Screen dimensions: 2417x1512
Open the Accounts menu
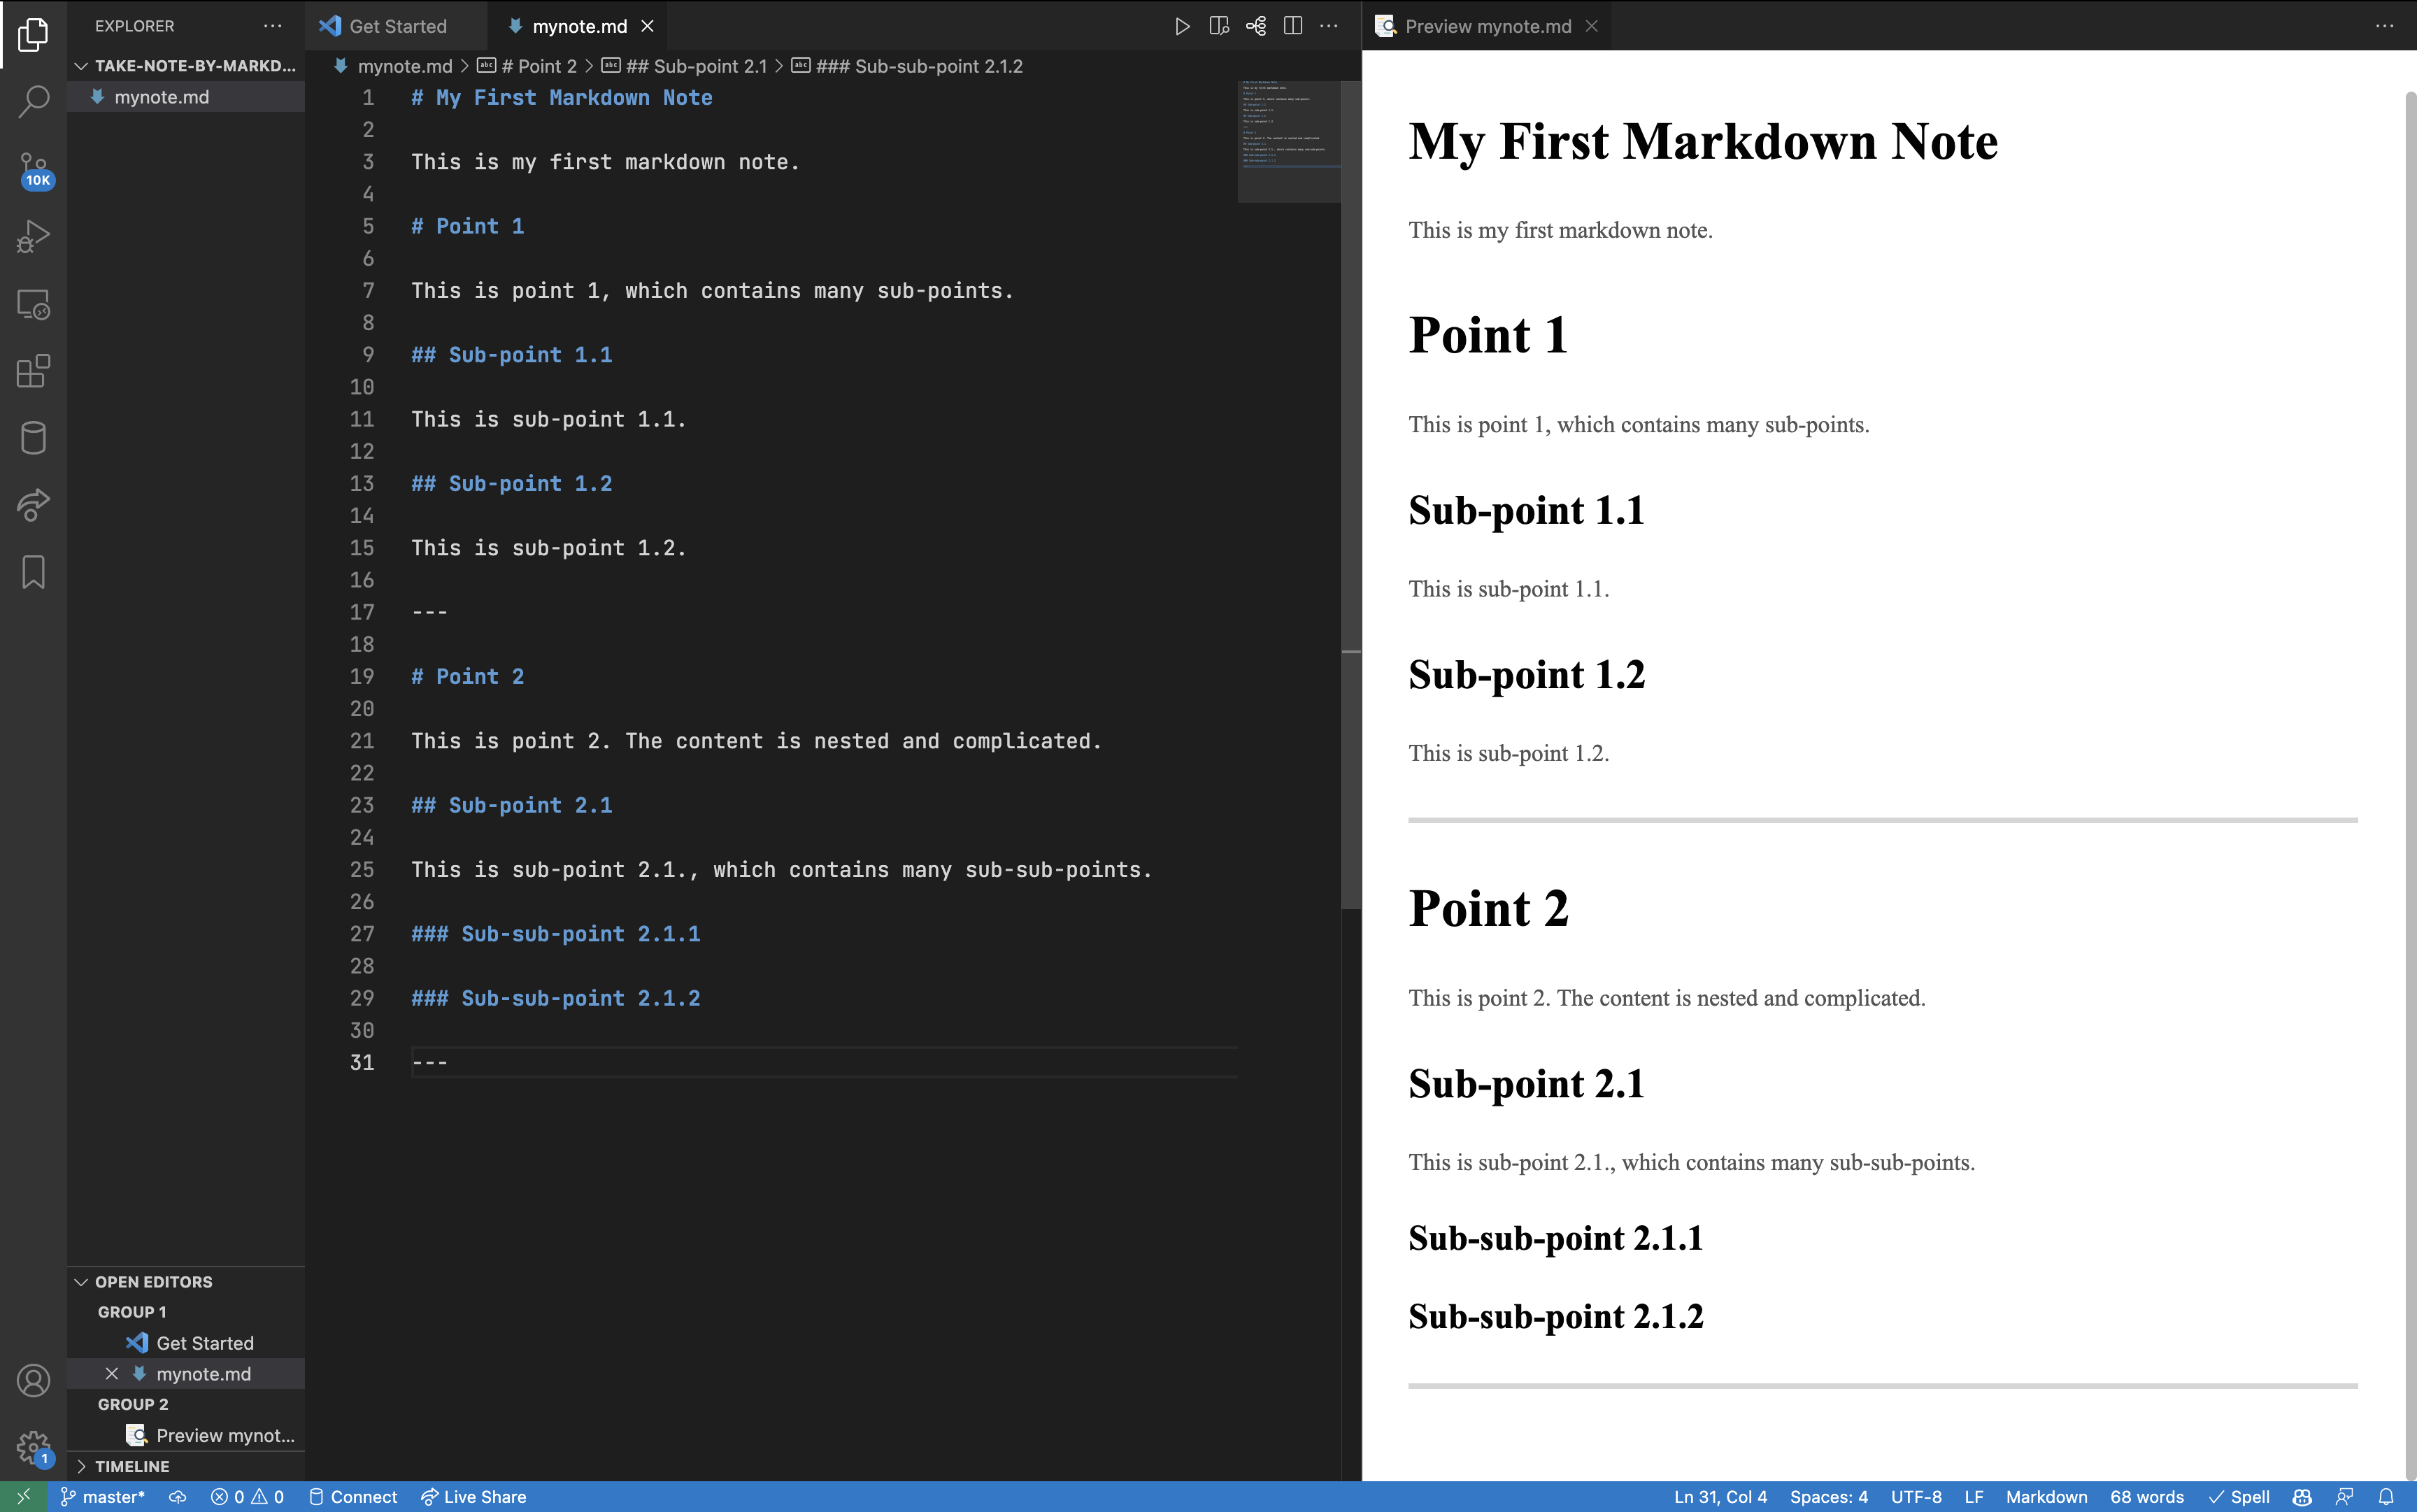tap(33, 1380)
